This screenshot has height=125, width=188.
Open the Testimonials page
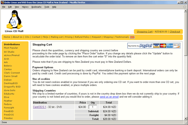(x=122, y=37)
